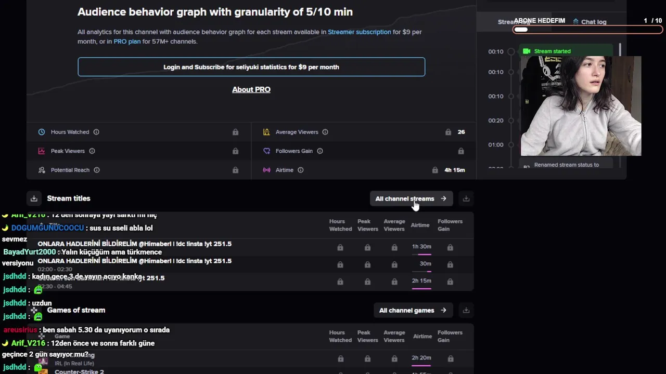Viewport: 666px width, 374px height.
Task: Click lock icon beside Average Viewers 26
Action: tap(448, 132)
